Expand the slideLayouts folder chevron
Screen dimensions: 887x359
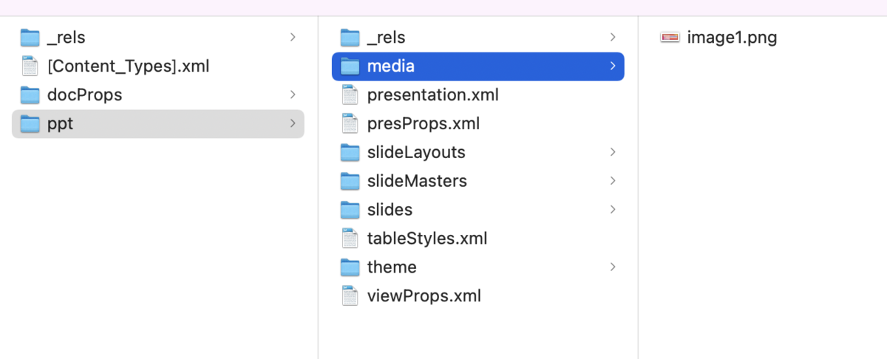tap(613, 152)
